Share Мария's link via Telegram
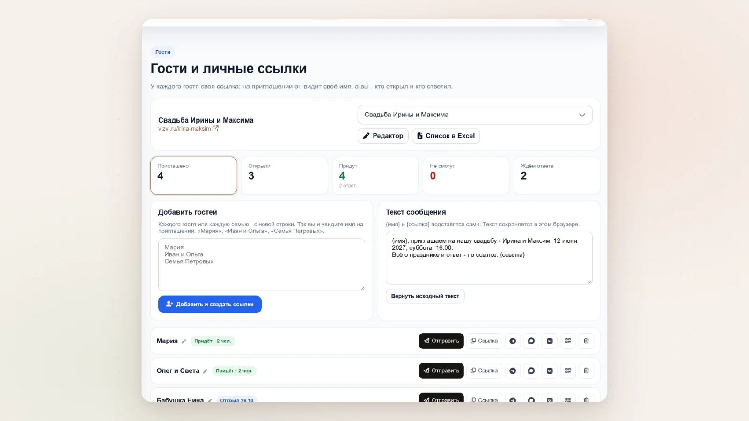Viewport: 749px width, 421px height. pos(513,341)
